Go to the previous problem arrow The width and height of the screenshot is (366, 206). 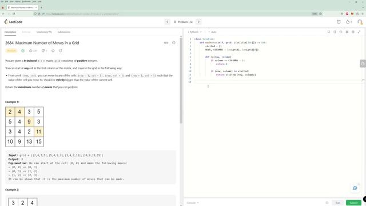(167, 22)
